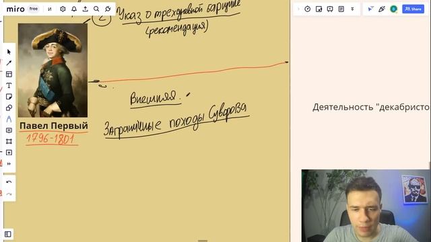Select the 'Деятельность "декабристов' text
Viewport: 431px width, 242px height.
click(371, 107)
